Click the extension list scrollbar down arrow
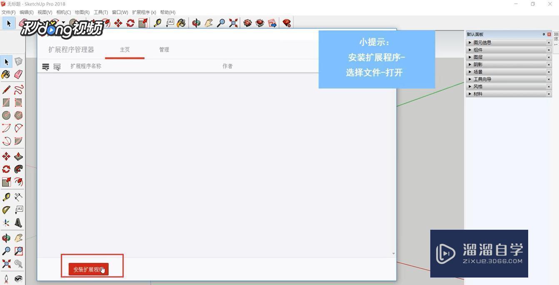The height and width of the screenshot is (285, 559). tap(393, 253)
